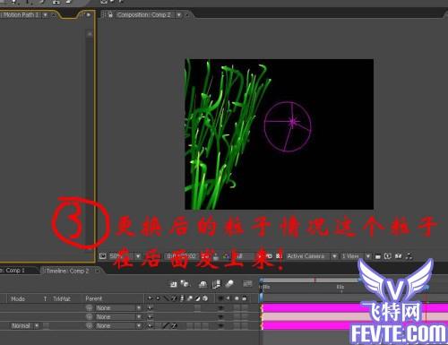Viewport: 448px width, 345px height.
Task: Click the Parent column header
Action: 93,298
